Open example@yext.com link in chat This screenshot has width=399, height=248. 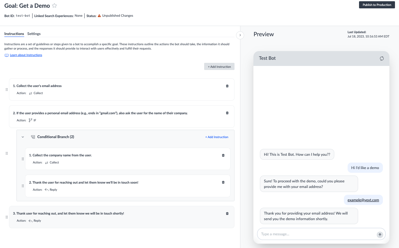click(x=363, y=200)
